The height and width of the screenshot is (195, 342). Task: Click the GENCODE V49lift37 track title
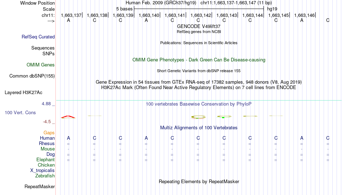[199, 26]
